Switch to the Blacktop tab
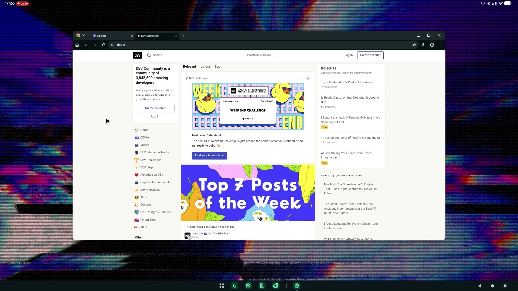 112,36
